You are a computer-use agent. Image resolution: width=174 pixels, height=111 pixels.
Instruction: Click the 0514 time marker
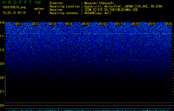[x=69, y=24]
